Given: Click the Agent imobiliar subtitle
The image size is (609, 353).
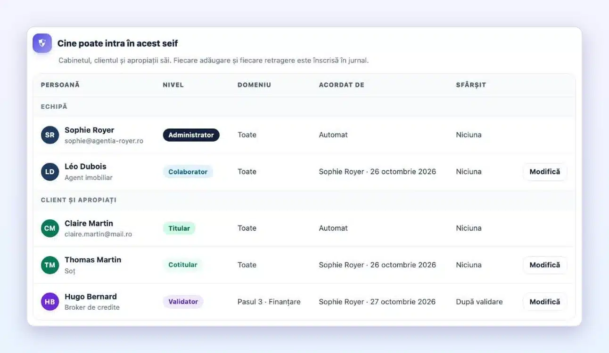Looking at the screenshot, I should [89, 177].
